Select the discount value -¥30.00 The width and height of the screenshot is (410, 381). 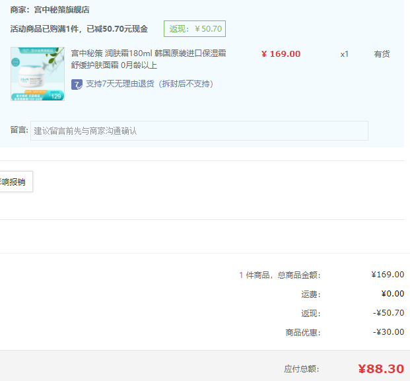[x=389, y=332]
